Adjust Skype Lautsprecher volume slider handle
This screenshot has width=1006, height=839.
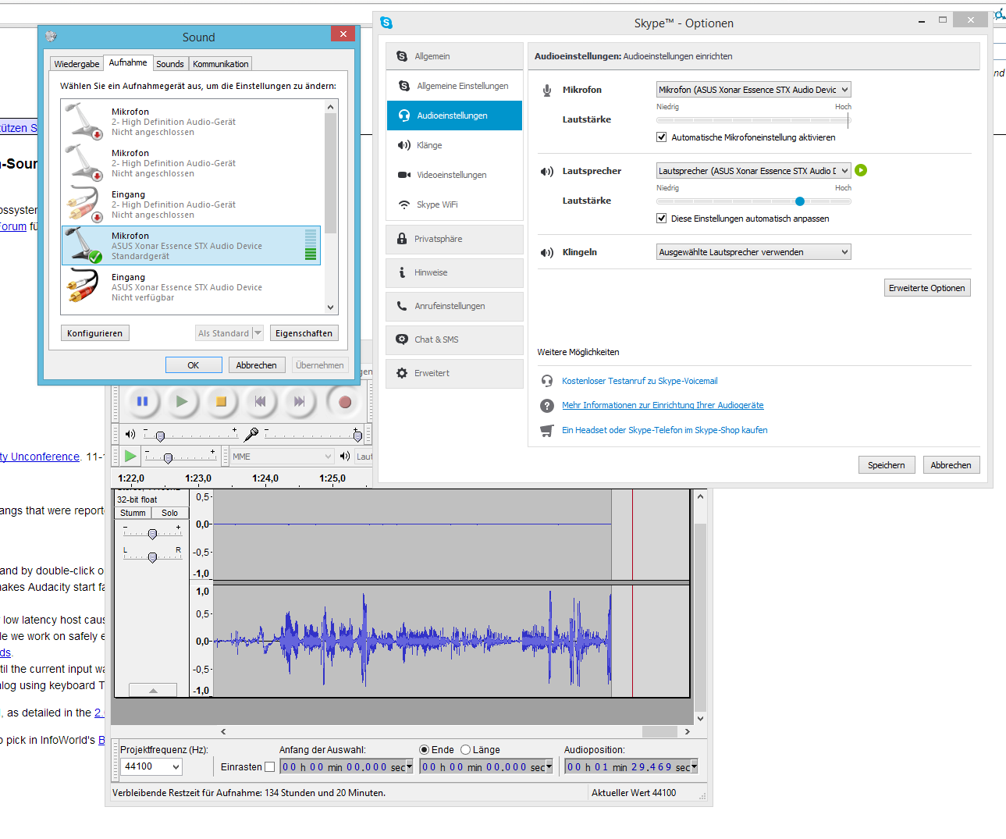pos(799,201)
